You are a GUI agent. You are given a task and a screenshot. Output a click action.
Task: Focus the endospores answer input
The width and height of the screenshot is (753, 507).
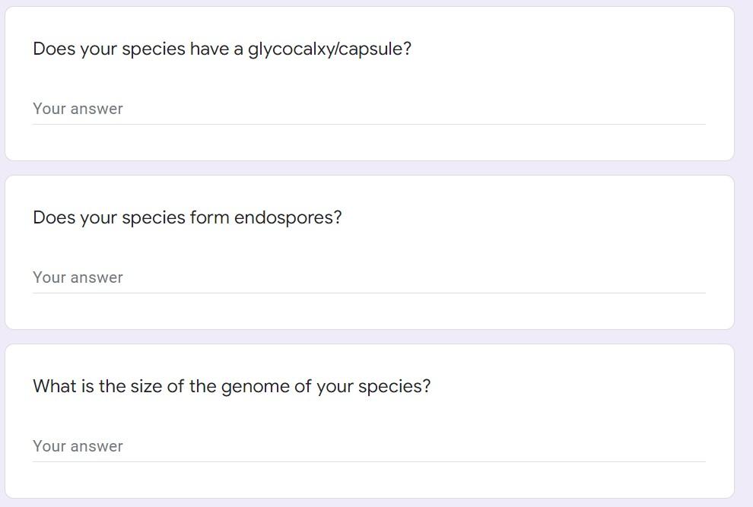pyautogui.click(x=369, y=278)
